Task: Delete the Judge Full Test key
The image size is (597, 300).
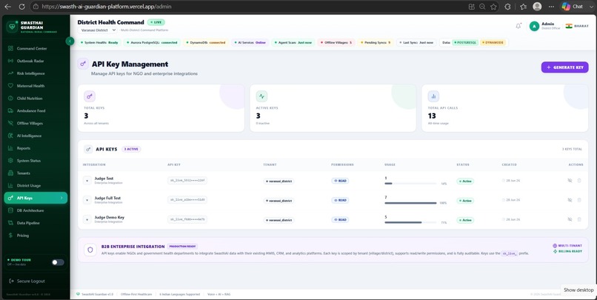Action: coord(579,200)
